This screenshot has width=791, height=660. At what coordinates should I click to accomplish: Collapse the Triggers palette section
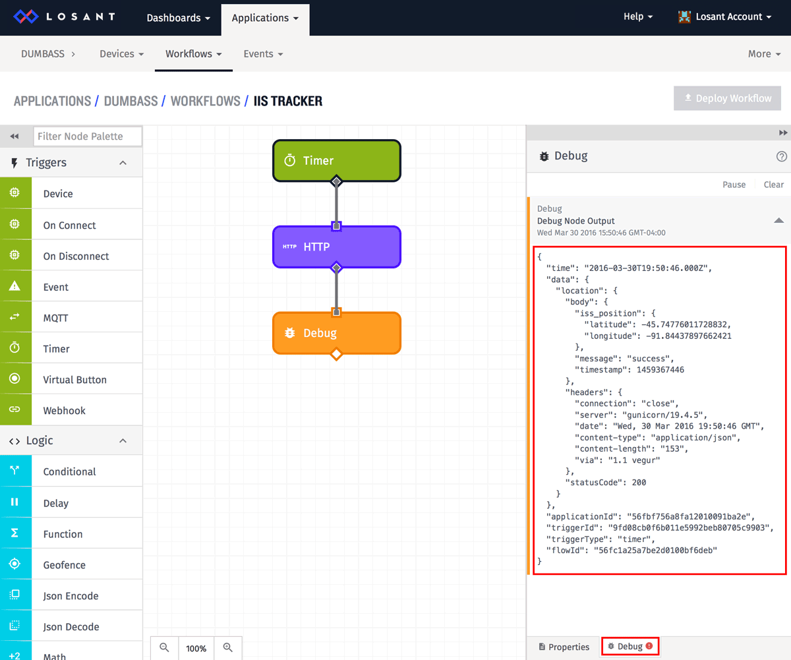123,163
